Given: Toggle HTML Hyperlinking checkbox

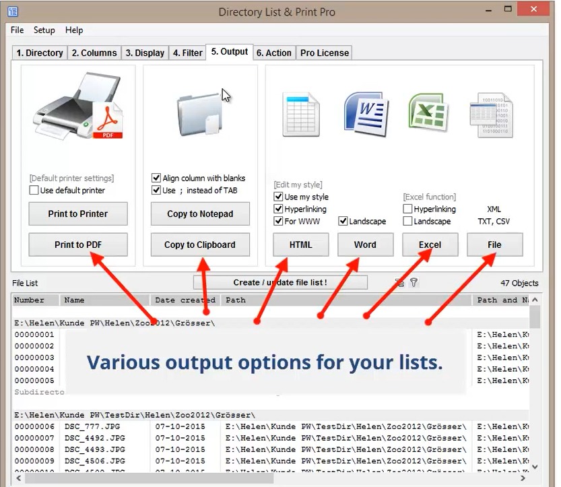Looking at the screenshot, I should point(278,209).
